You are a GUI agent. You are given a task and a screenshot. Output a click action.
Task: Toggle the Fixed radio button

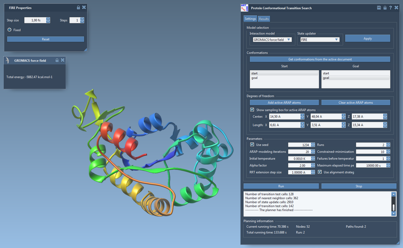point(10,30)
